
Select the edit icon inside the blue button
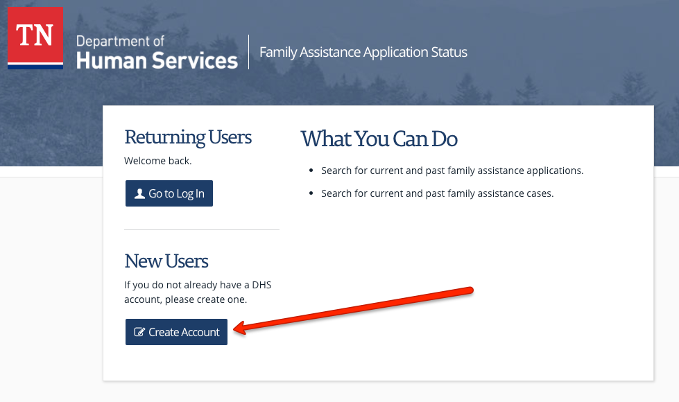pyautogui.click(x=138, y=331)
